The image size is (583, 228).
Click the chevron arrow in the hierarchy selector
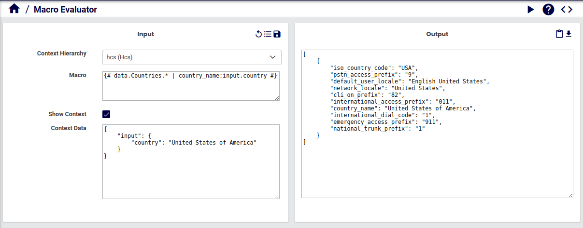[x=272, y=57]
